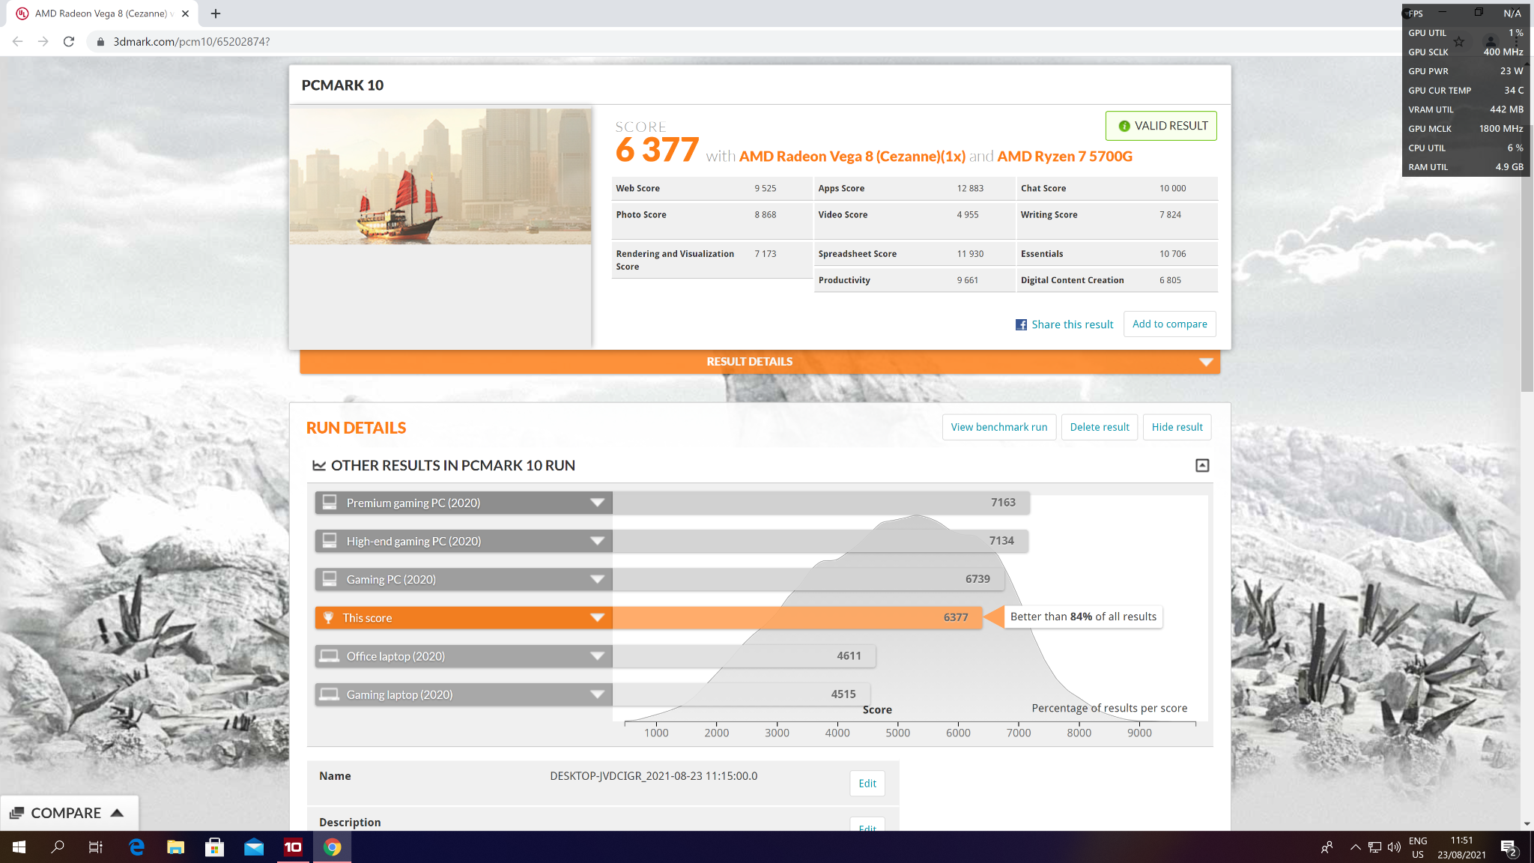Click the Facebook share icon
1534x863 pixels.
coord(1020,324)
